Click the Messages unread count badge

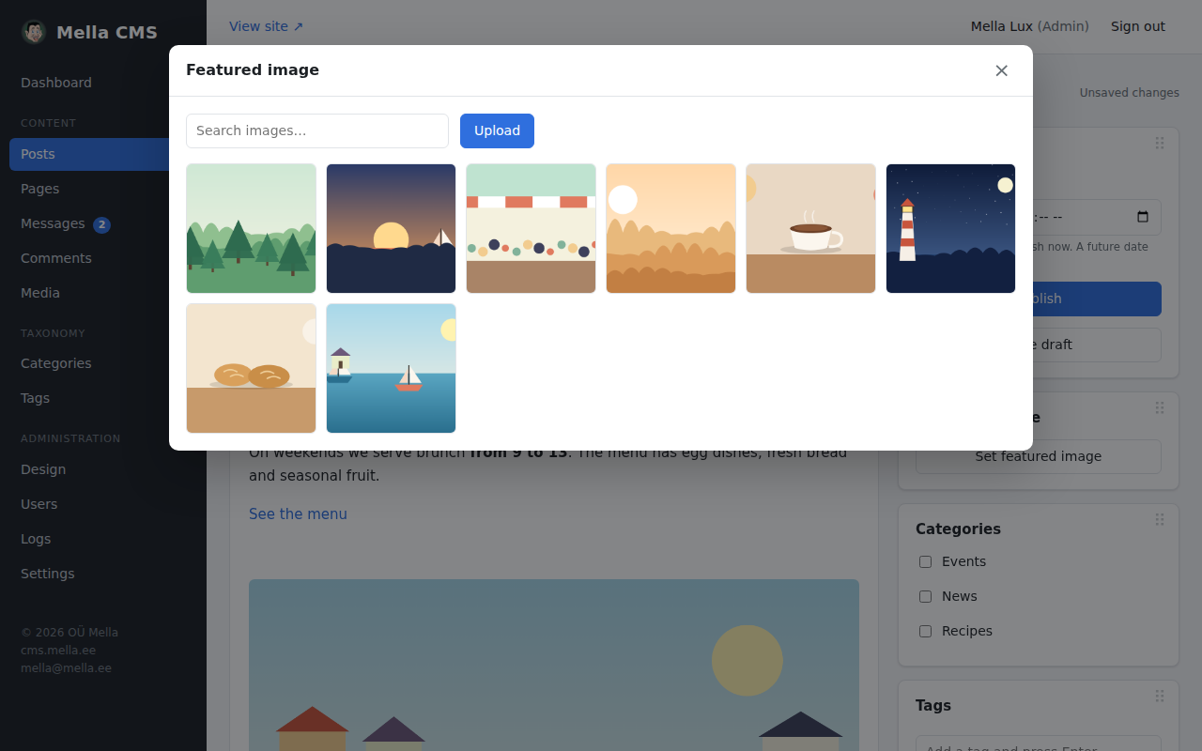[x=101, y=225]
